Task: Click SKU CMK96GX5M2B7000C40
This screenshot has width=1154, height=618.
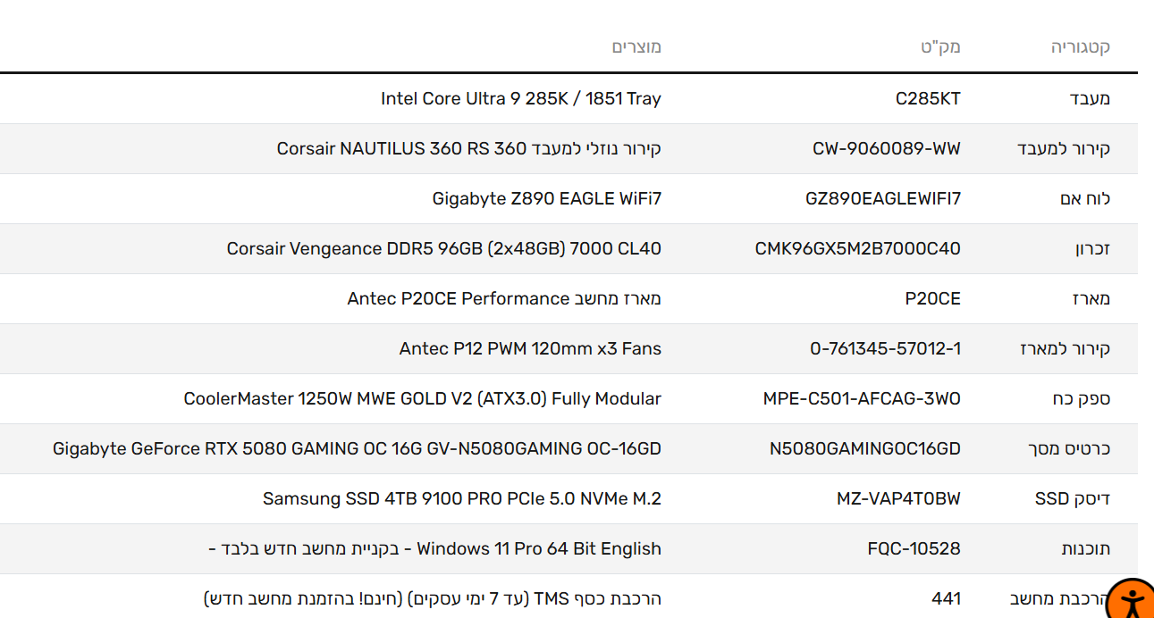Action: coord(857,248)
